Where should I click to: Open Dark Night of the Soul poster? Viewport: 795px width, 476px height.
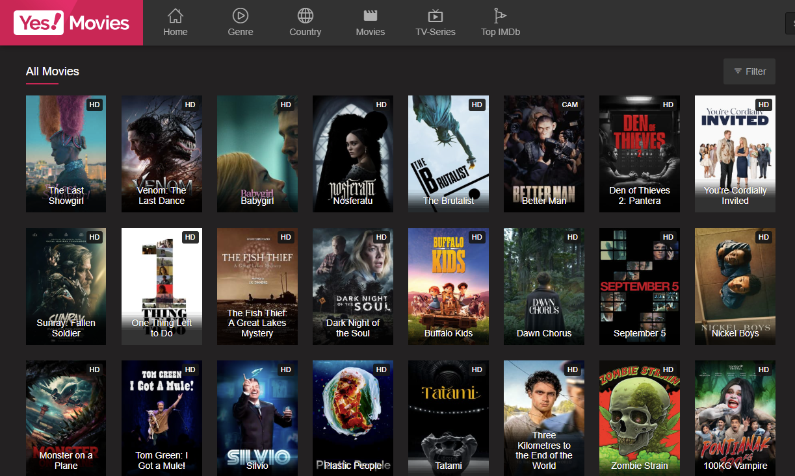pos(353,286)
